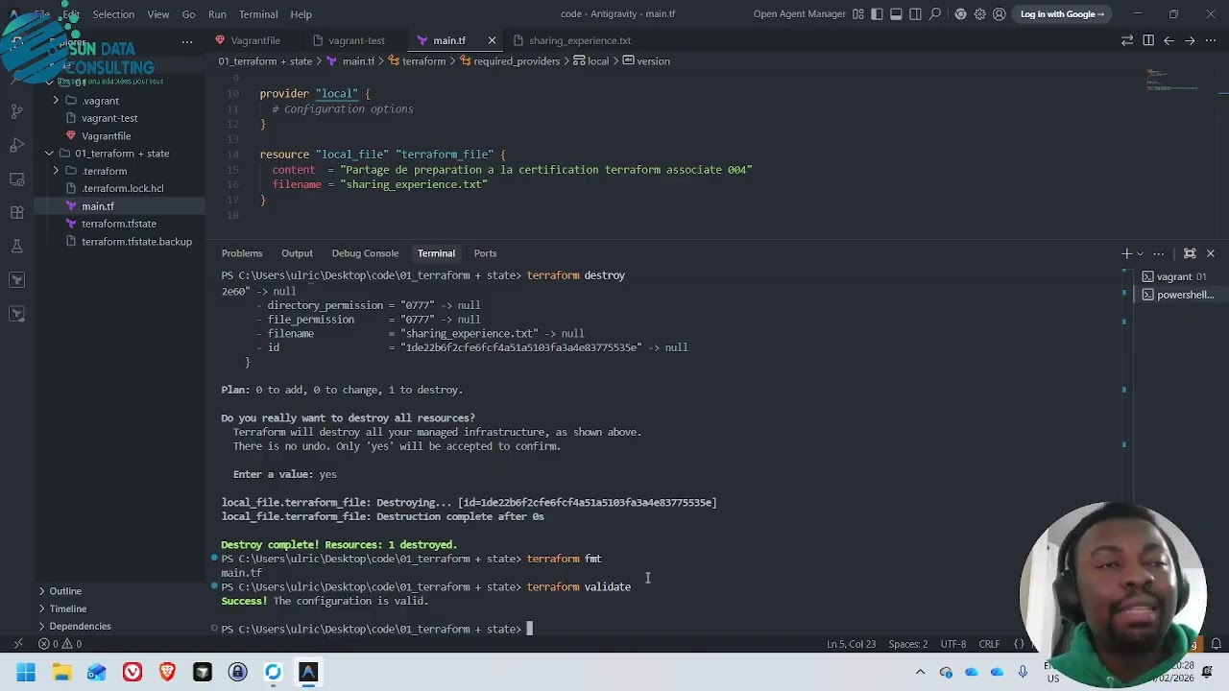Expand the Timeline section
The image size is (1229, 691).
pos(68,608)
